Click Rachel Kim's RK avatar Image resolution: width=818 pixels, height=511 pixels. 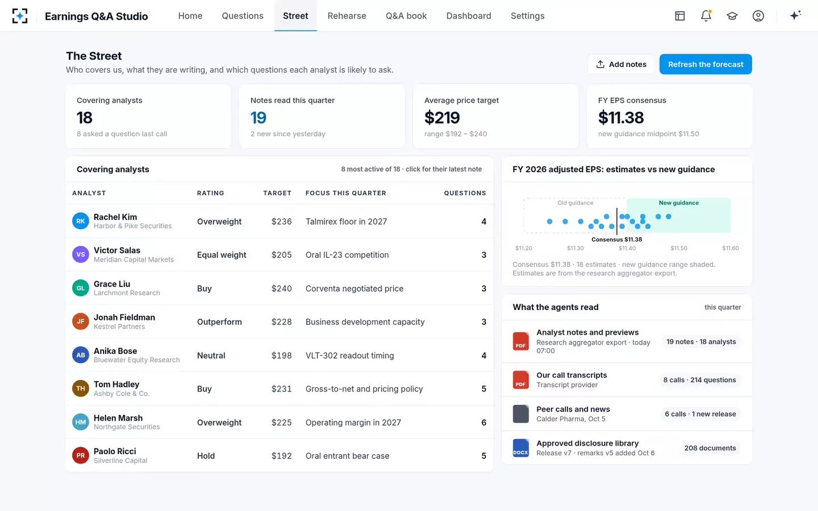(81, 221)
